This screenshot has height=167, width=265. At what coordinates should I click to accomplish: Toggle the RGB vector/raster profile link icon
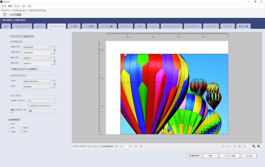click(x=55, y=60)
